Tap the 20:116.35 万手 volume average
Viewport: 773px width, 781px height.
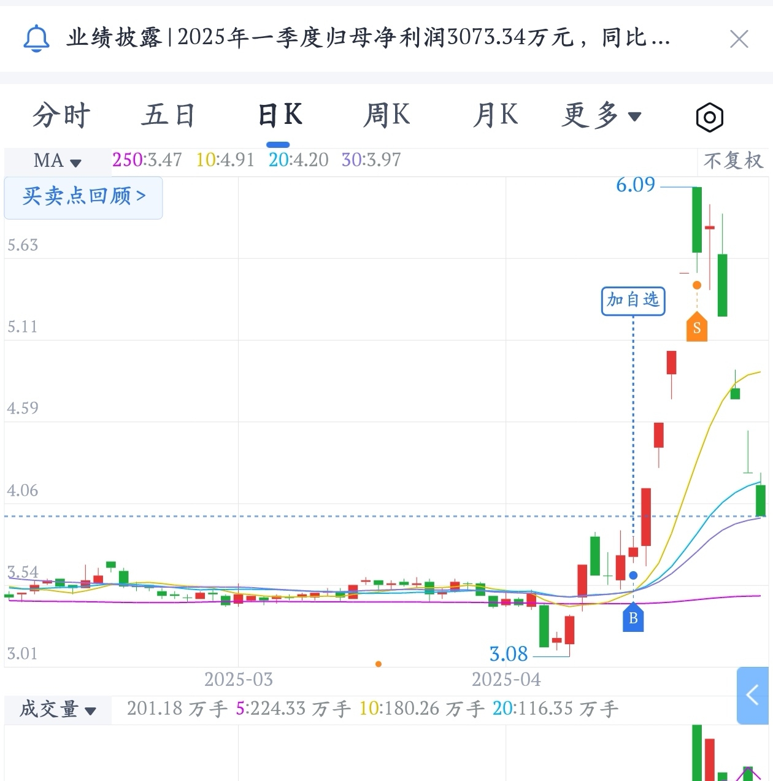click(x=556, y=709)
